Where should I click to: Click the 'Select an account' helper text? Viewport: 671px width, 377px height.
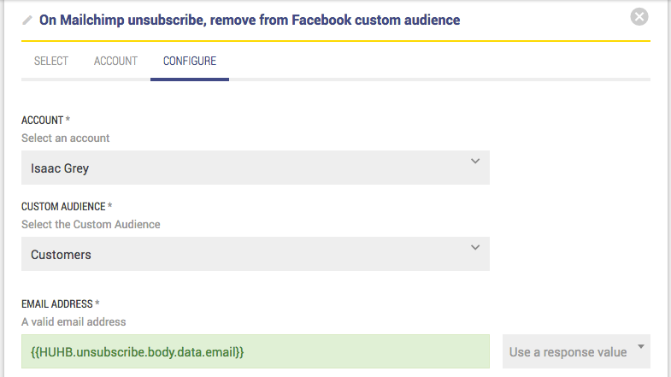[x=66, y=138]
